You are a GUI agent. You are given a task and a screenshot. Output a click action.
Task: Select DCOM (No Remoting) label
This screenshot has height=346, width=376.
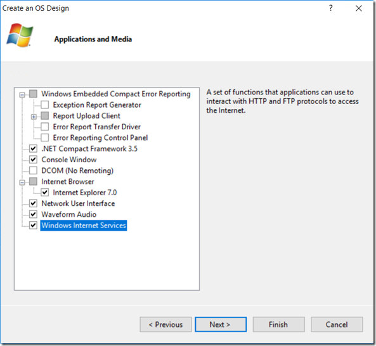pos(77,170)
